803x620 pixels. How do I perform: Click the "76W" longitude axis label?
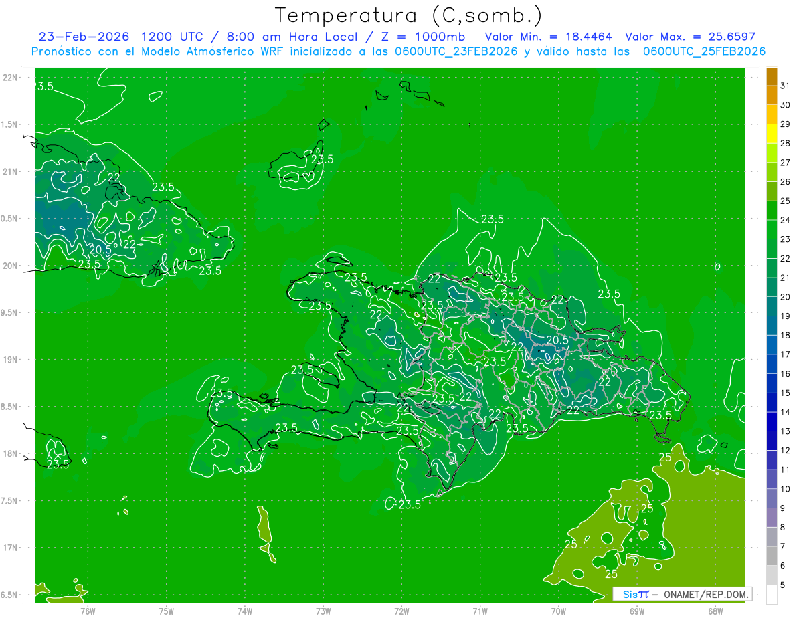[x=88, y=611]
